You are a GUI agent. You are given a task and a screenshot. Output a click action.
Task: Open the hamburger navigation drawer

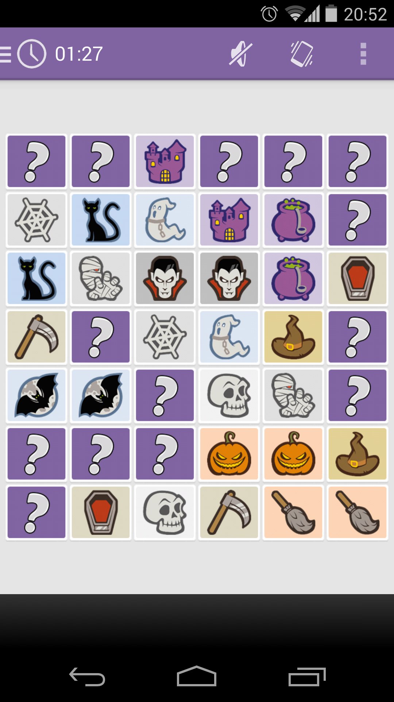pos(5,54)
